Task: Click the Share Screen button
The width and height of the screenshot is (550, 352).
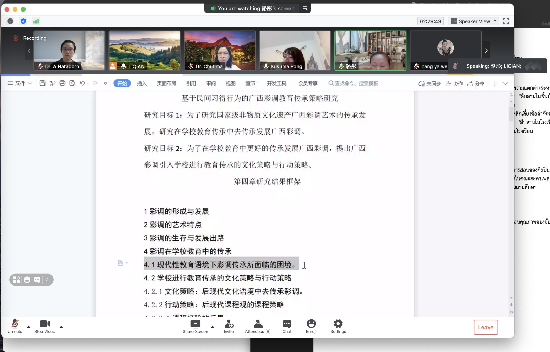Action: click(x=195, y=327)
